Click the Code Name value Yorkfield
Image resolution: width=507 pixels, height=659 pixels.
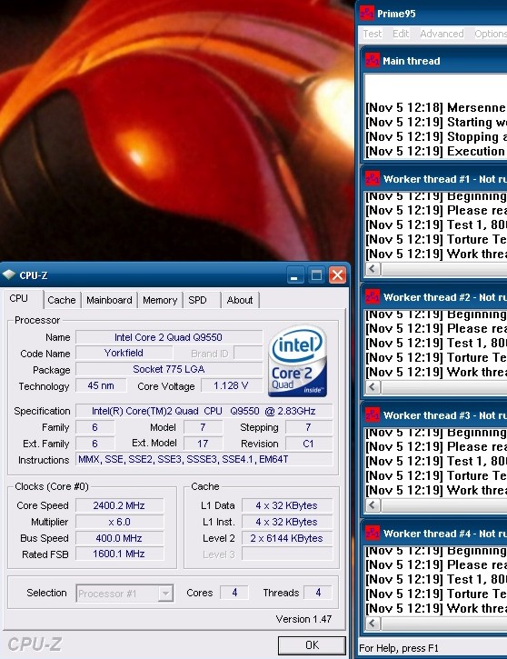pyautogui.click(x=124, y=353)
